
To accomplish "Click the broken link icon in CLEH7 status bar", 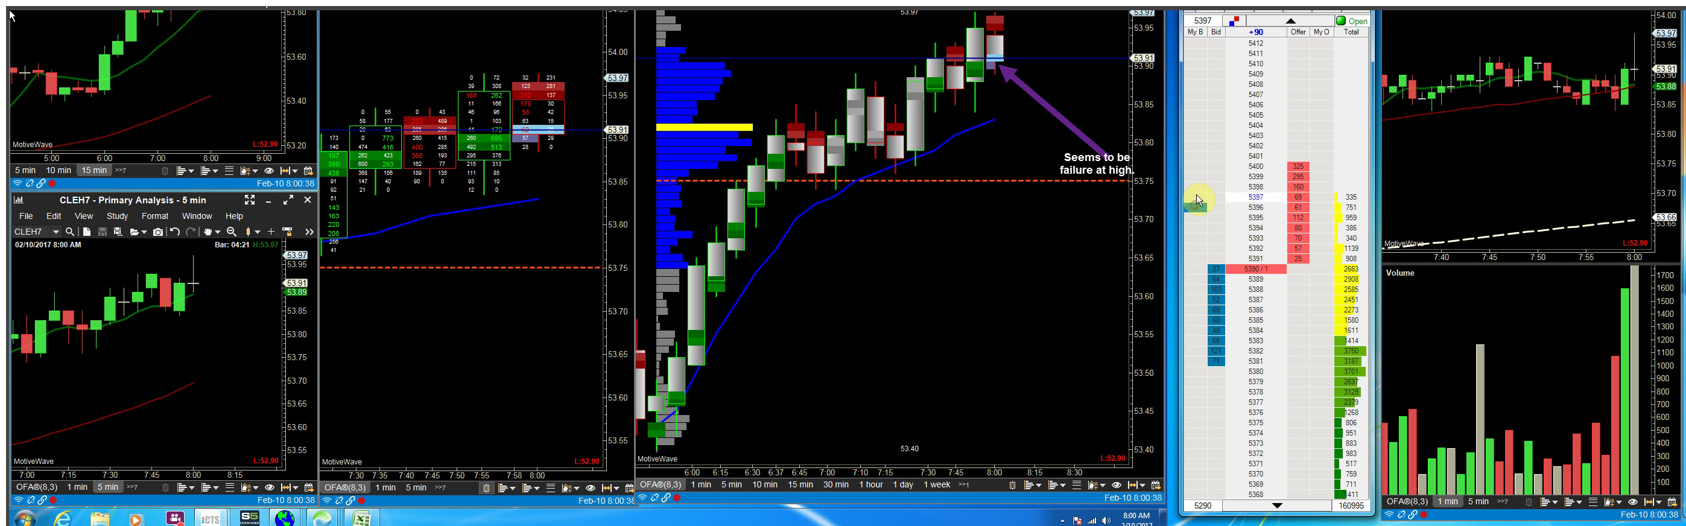I will pos(30,501).
